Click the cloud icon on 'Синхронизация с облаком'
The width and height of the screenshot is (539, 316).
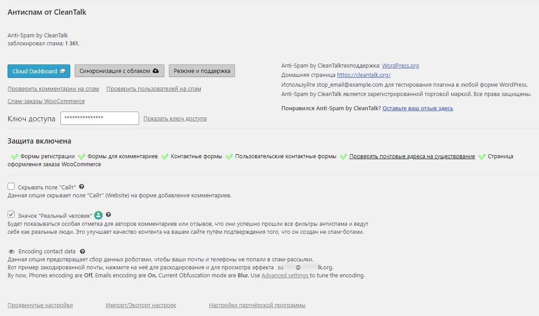click(x=156, y=70)
